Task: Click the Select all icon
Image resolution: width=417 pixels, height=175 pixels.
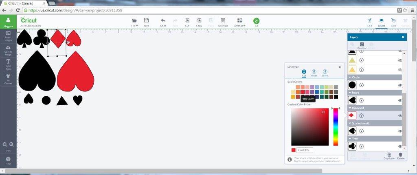Action: click(223, 22)
